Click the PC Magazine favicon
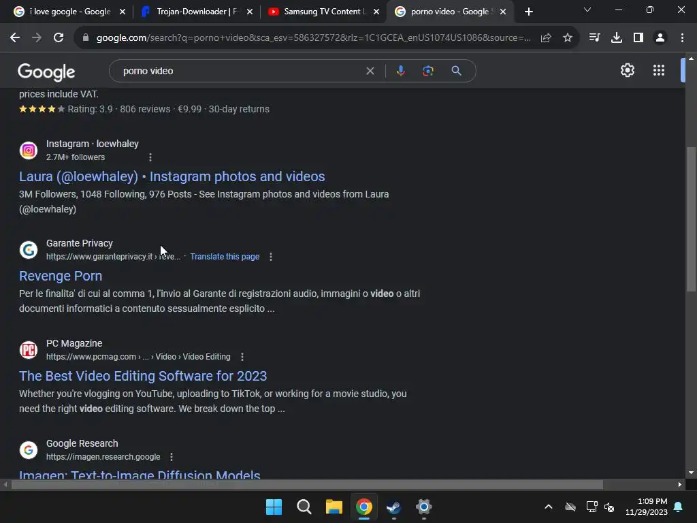The image size is (697, 523). click(29, 350)
